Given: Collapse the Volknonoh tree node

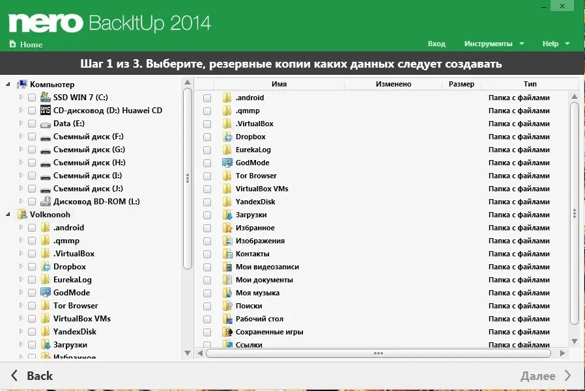Looking at the screenshot, I should point(8,214).
